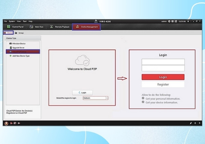Image resolution: width=205 pixels, height=144 pixels.
Task: Click the Main View monitor icon
Action: click(x=31, y=27)
